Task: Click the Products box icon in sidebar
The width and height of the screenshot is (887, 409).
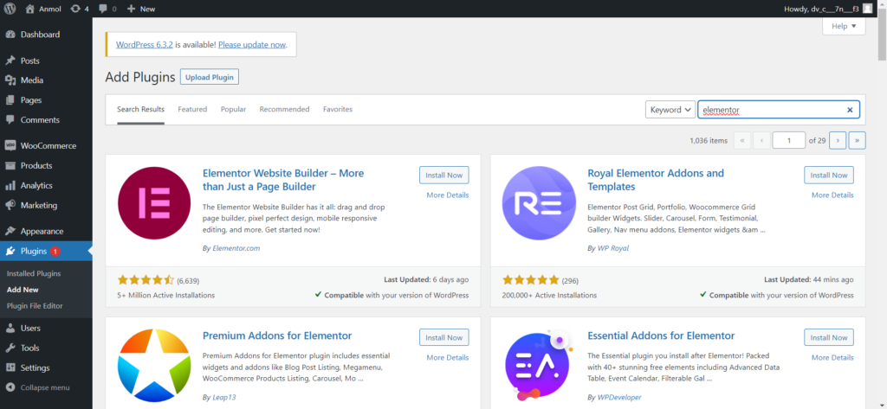Action: coord(10,165)
